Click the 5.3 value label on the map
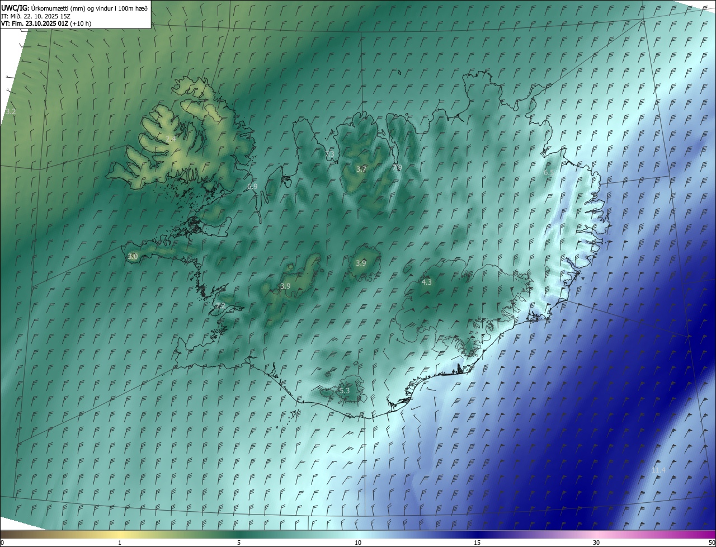The image size is (716, 547). [x=345, y=390]
